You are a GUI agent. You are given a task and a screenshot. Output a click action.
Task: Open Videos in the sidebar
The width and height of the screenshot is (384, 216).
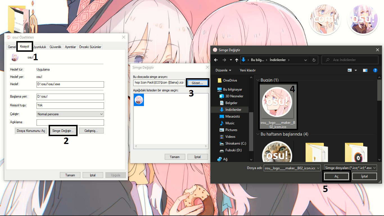tap(227, 137)
